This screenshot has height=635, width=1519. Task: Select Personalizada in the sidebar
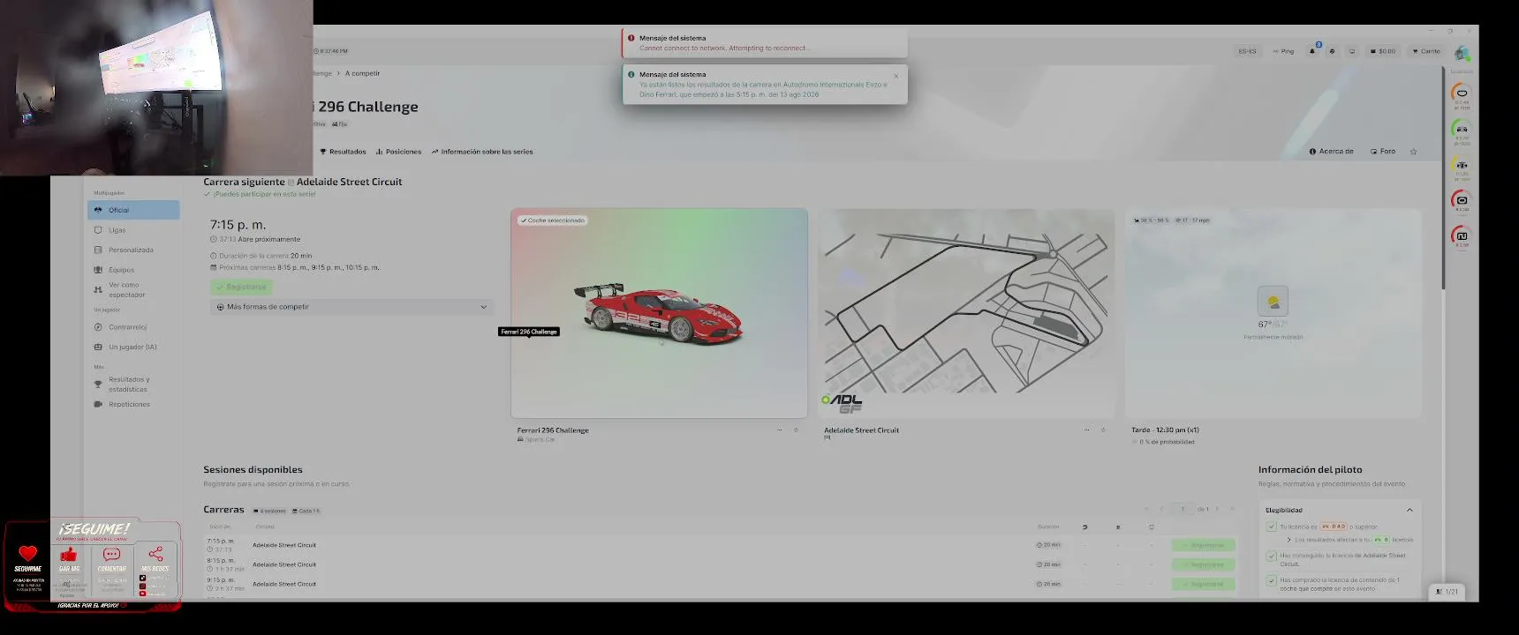pyautogui.click(x=133, y=250)
